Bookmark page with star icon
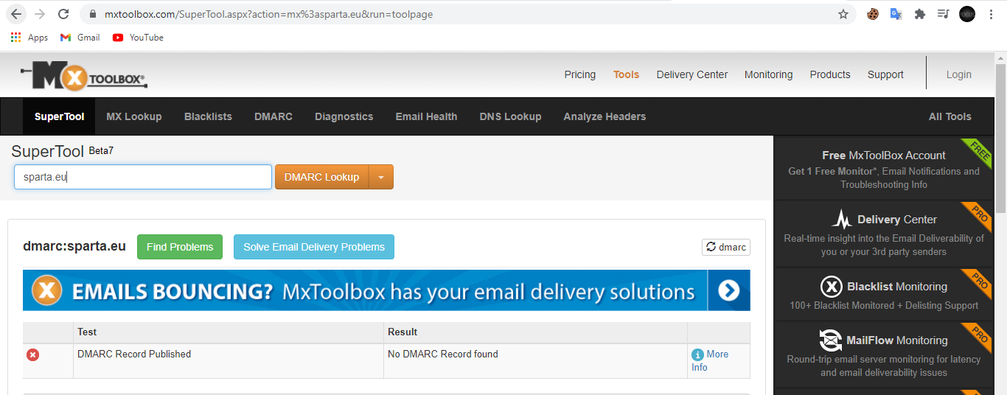This screenshot has height=395, width=1007. [843, 14]
